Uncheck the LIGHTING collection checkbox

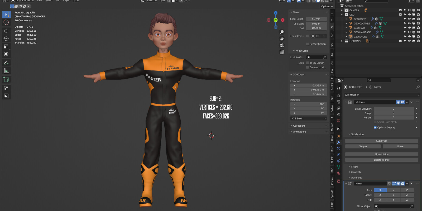click(x=400, y=41)
